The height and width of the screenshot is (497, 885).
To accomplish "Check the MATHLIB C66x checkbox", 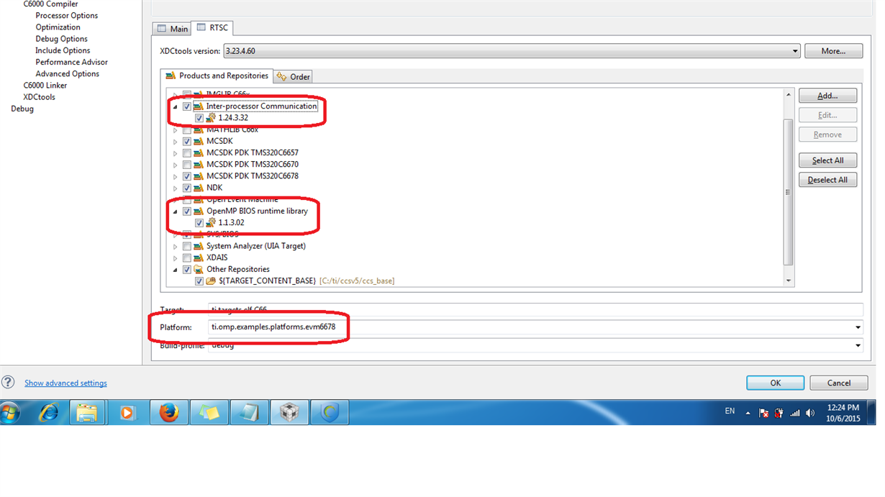I will click(187, 129).
